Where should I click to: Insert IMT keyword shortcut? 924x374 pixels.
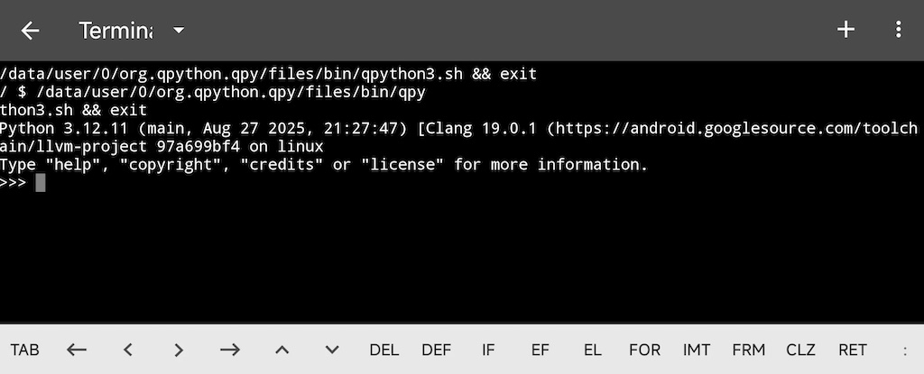(697, 350)
